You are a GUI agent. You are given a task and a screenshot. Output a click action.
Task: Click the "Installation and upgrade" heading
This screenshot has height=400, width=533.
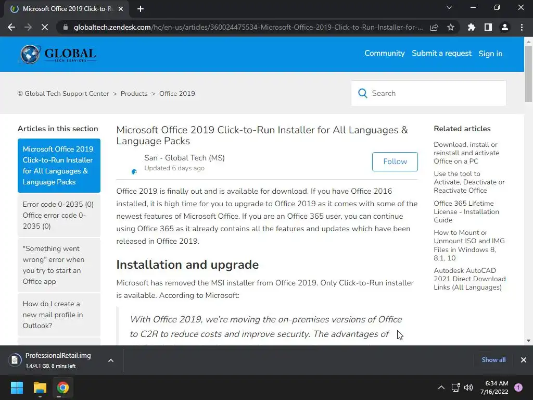[187, 265]
